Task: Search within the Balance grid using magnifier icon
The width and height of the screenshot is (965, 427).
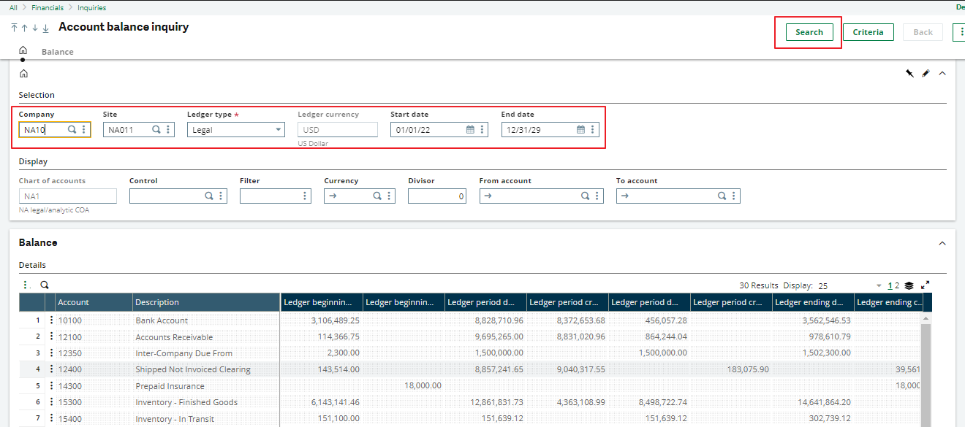Action: click(x=44, y=285)
